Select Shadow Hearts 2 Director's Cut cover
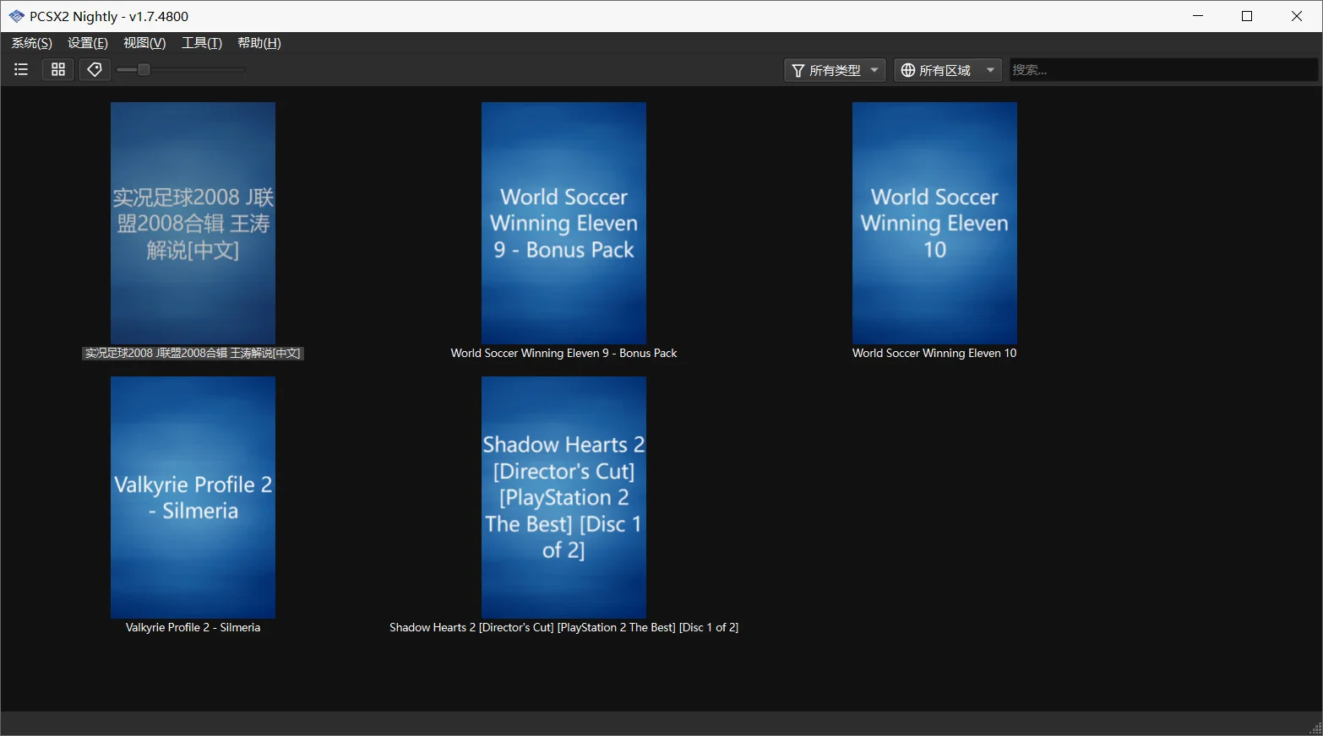The image size is (1323, 736). pyautogui.click(x=563, y=497)
